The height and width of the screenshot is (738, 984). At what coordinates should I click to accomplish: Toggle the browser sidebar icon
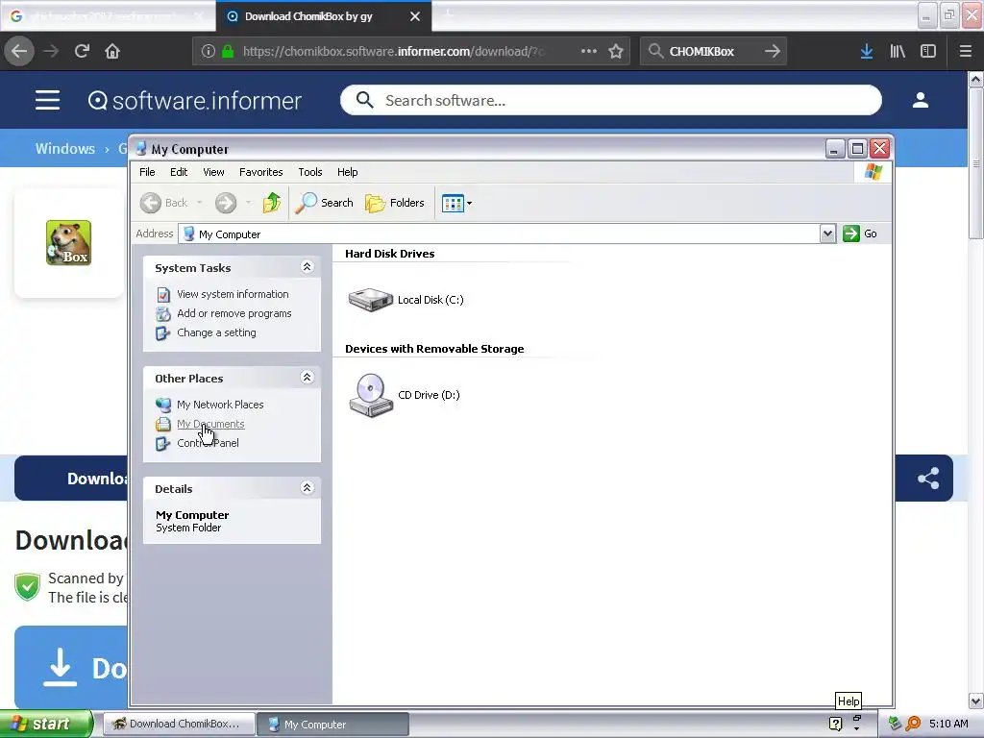point(928,52)
